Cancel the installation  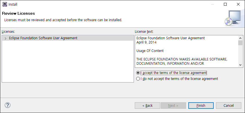(229, 105)
